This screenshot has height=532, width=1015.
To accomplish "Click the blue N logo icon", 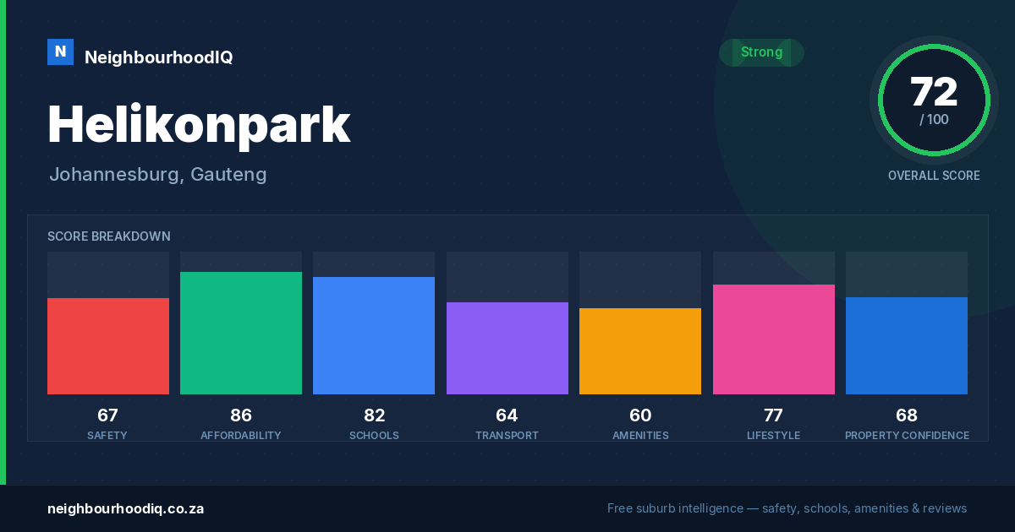I will [60, 52].
